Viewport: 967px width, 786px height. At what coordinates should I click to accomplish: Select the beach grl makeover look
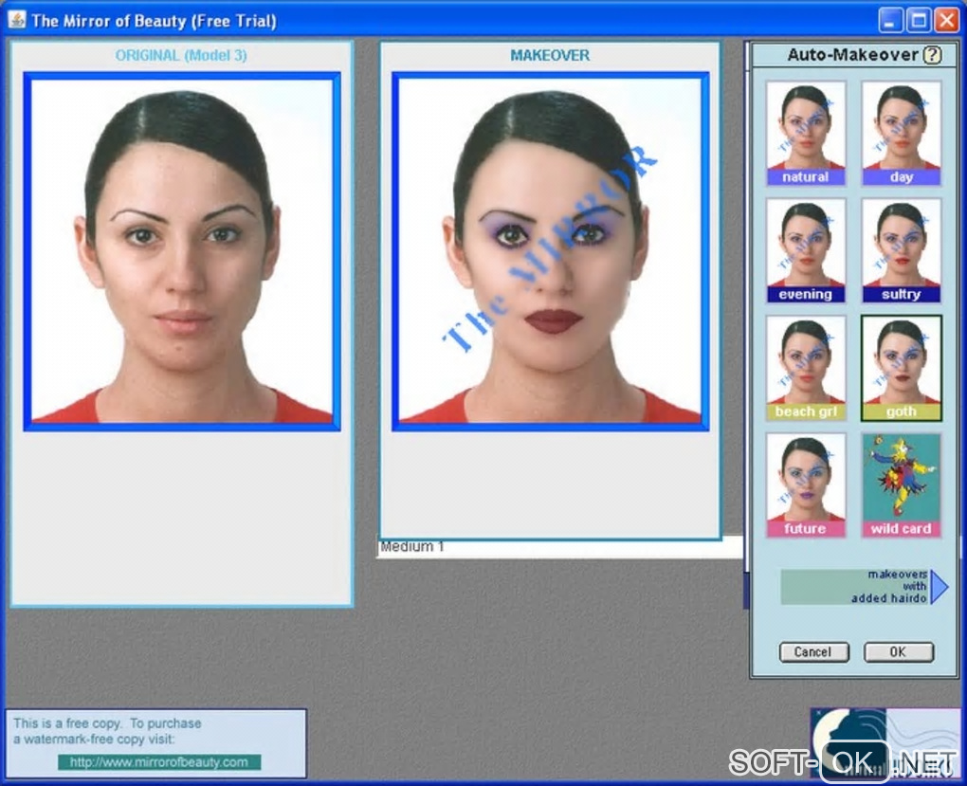coord(806,368)
